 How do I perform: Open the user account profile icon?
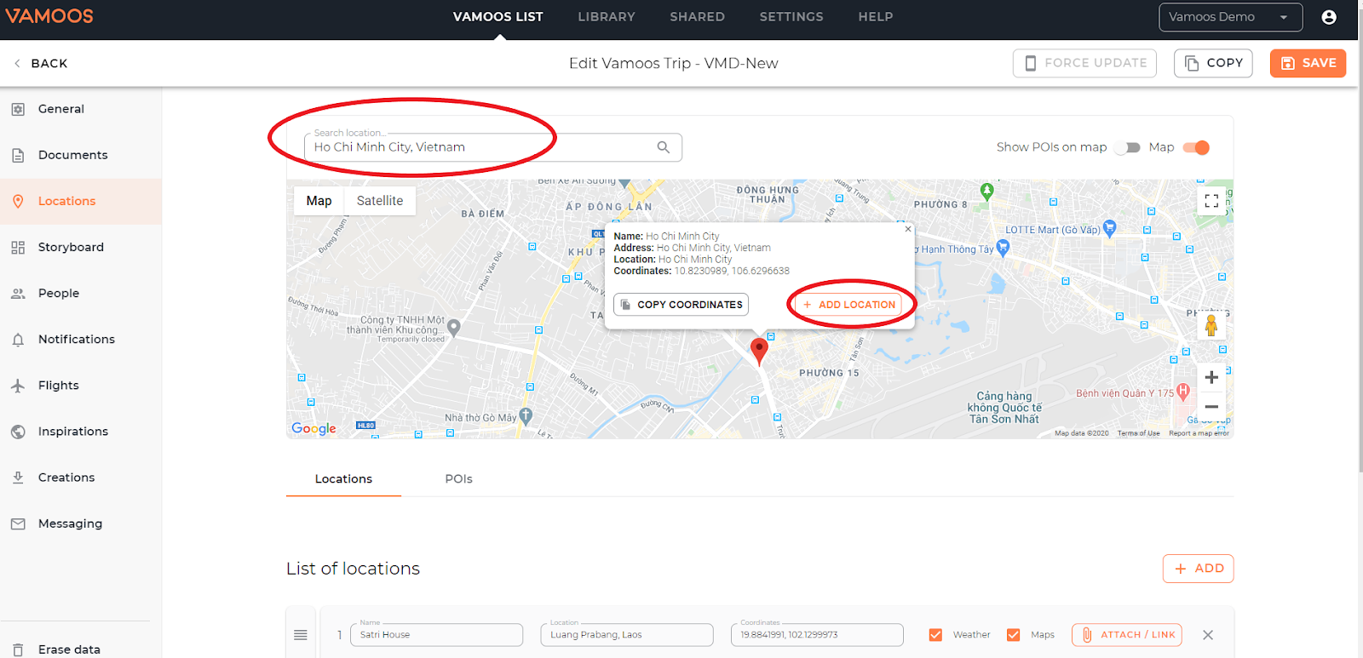(x=1329, y=17)
